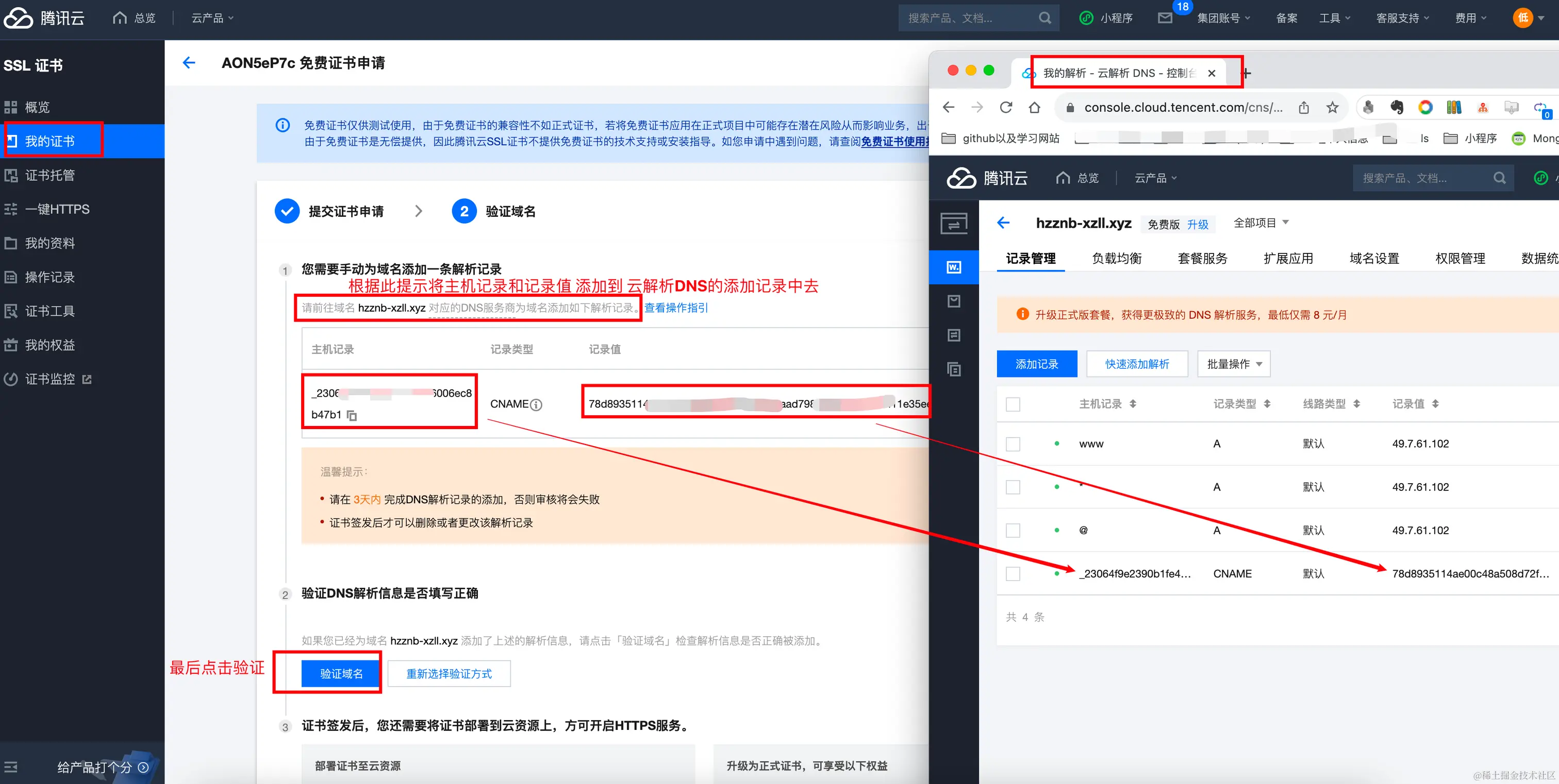Screen dimensions: 1559x784
Task: Go back using arrow beside AON5eP7c title
Action: click(x=189, y=63)
